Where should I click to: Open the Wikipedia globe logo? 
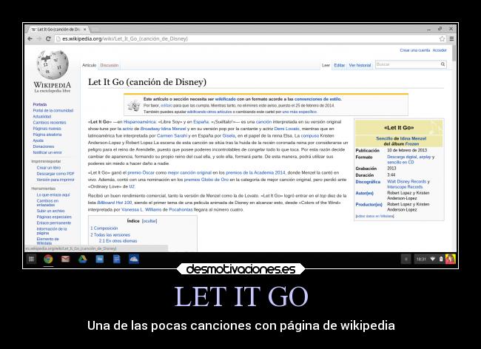[53, 64]
